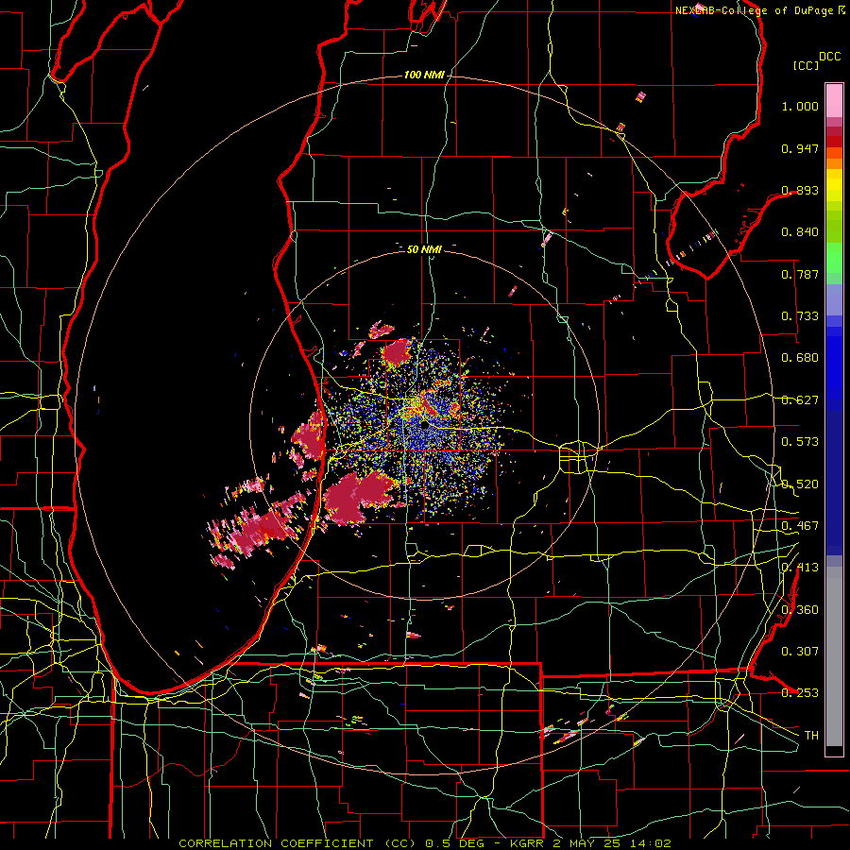Pick the bright green band on the color bar
This screenshot has width=850, height=850.
[x=834, y=258]
